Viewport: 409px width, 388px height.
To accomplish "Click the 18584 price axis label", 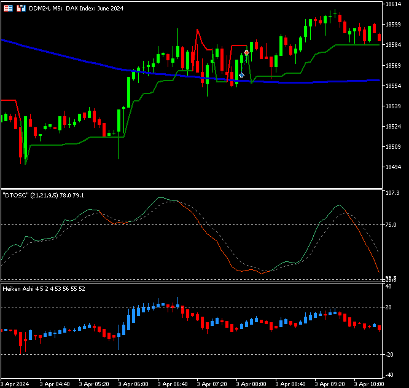I will point(393,45).
